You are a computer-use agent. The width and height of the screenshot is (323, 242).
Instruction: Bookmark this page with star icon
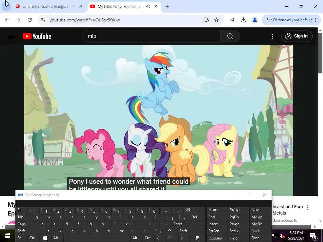[216, 20]
